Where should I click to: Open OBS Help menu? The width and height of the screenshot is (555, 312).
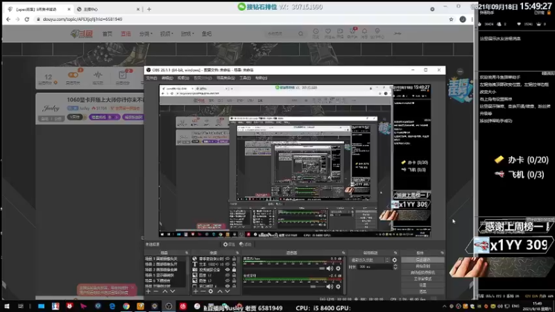click(262, 78)
